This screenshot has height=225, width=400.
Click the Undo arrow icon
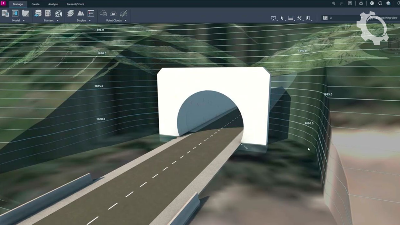[333, 3]
